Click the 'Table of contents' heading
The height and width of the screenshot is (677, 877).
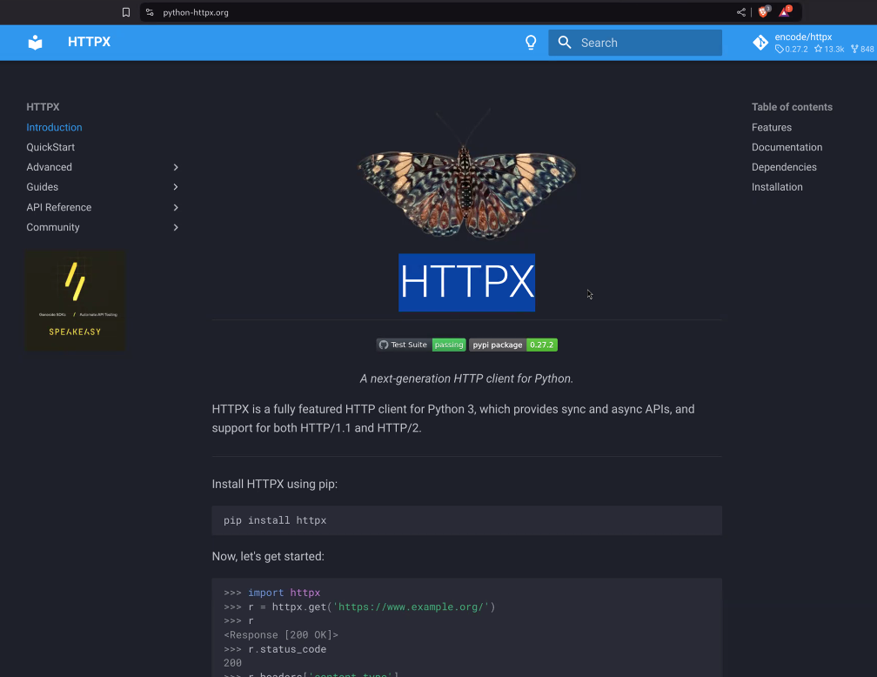coord(792,107)
